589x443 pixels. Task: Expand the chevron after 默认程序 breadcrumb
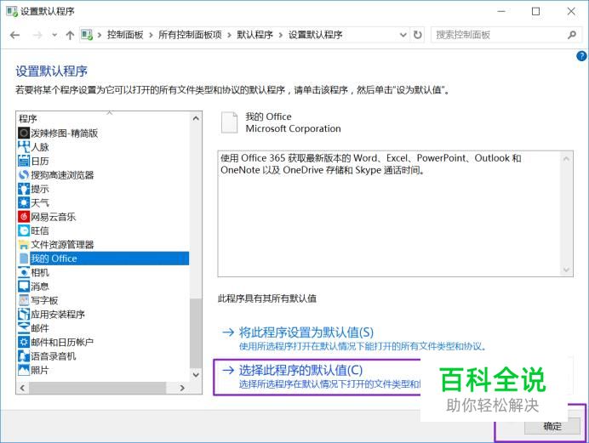click(x=281, y=35)
